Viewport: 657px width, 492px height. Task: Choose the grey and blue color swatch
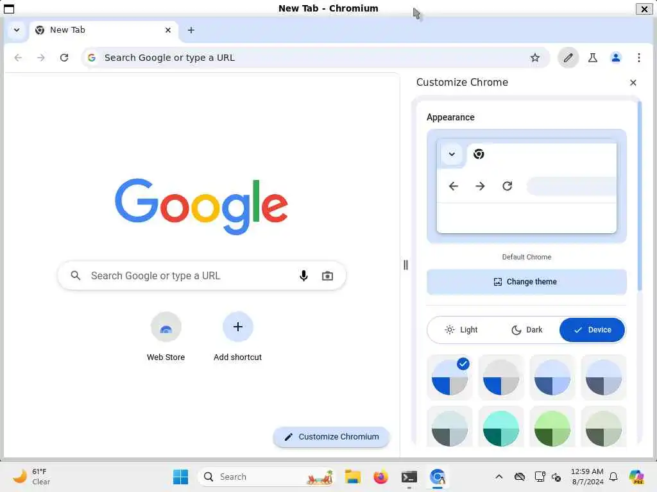[x=500, y=377]
